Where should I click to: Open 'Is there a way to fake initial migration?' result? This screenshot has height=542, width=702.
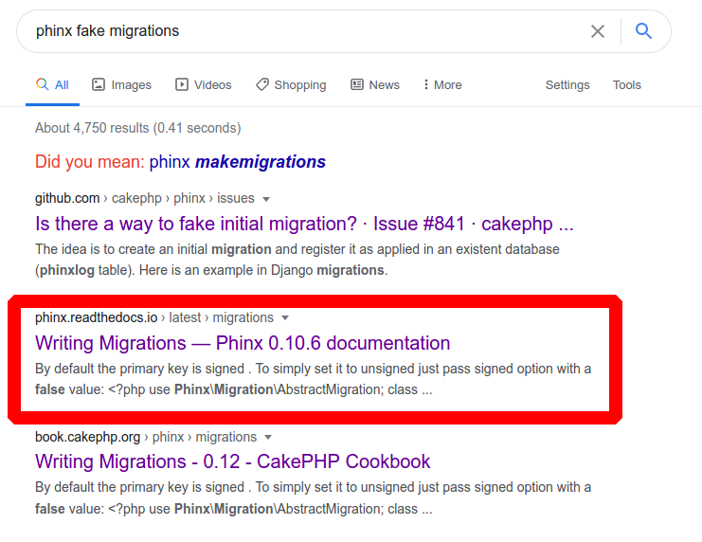(304, 224)
